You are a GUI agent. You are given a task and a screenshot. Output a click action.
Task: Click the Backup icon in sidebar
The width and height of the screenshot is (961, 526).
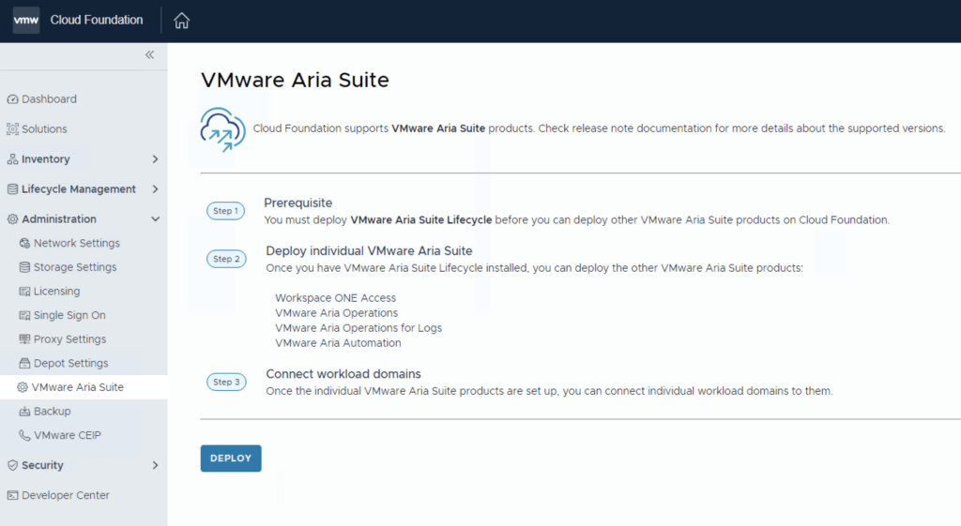click(x=25, y=412)
